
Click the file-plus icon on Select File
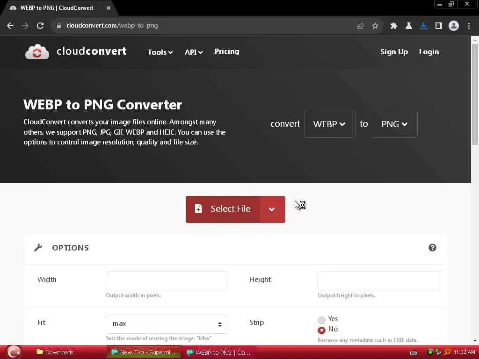(198, 208)
